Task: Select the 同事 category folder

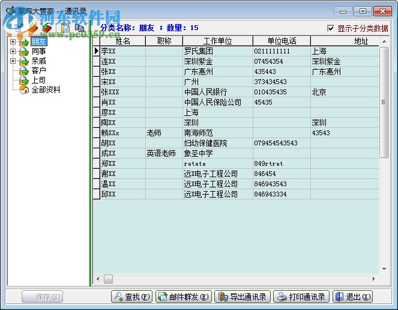Action: (x=38, y=51)
